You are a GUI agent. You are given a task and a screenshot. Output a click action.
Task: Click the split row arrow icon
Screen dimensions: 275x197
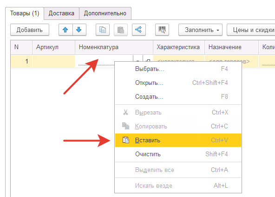(139, 30)
